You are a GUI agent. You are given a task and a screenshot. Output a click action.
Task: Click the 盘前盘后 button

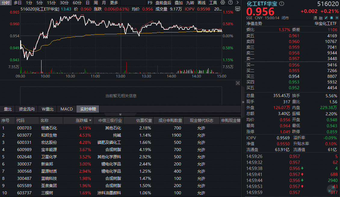[163, 2]
